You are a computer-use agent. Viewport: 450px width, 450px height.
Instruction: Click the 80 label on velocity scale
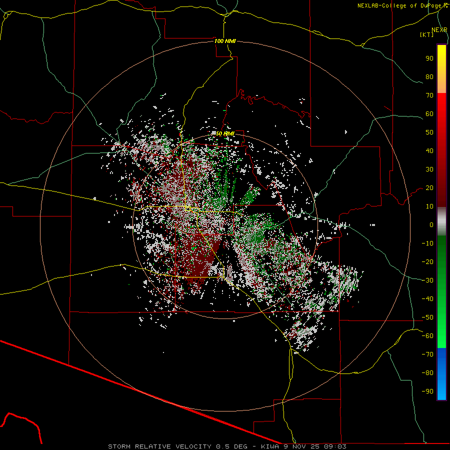[429, 76]
